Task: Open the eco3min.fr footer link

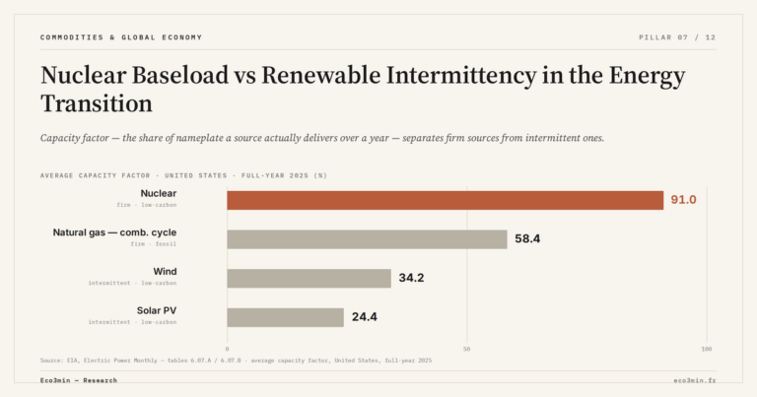Action: [695, 380]
